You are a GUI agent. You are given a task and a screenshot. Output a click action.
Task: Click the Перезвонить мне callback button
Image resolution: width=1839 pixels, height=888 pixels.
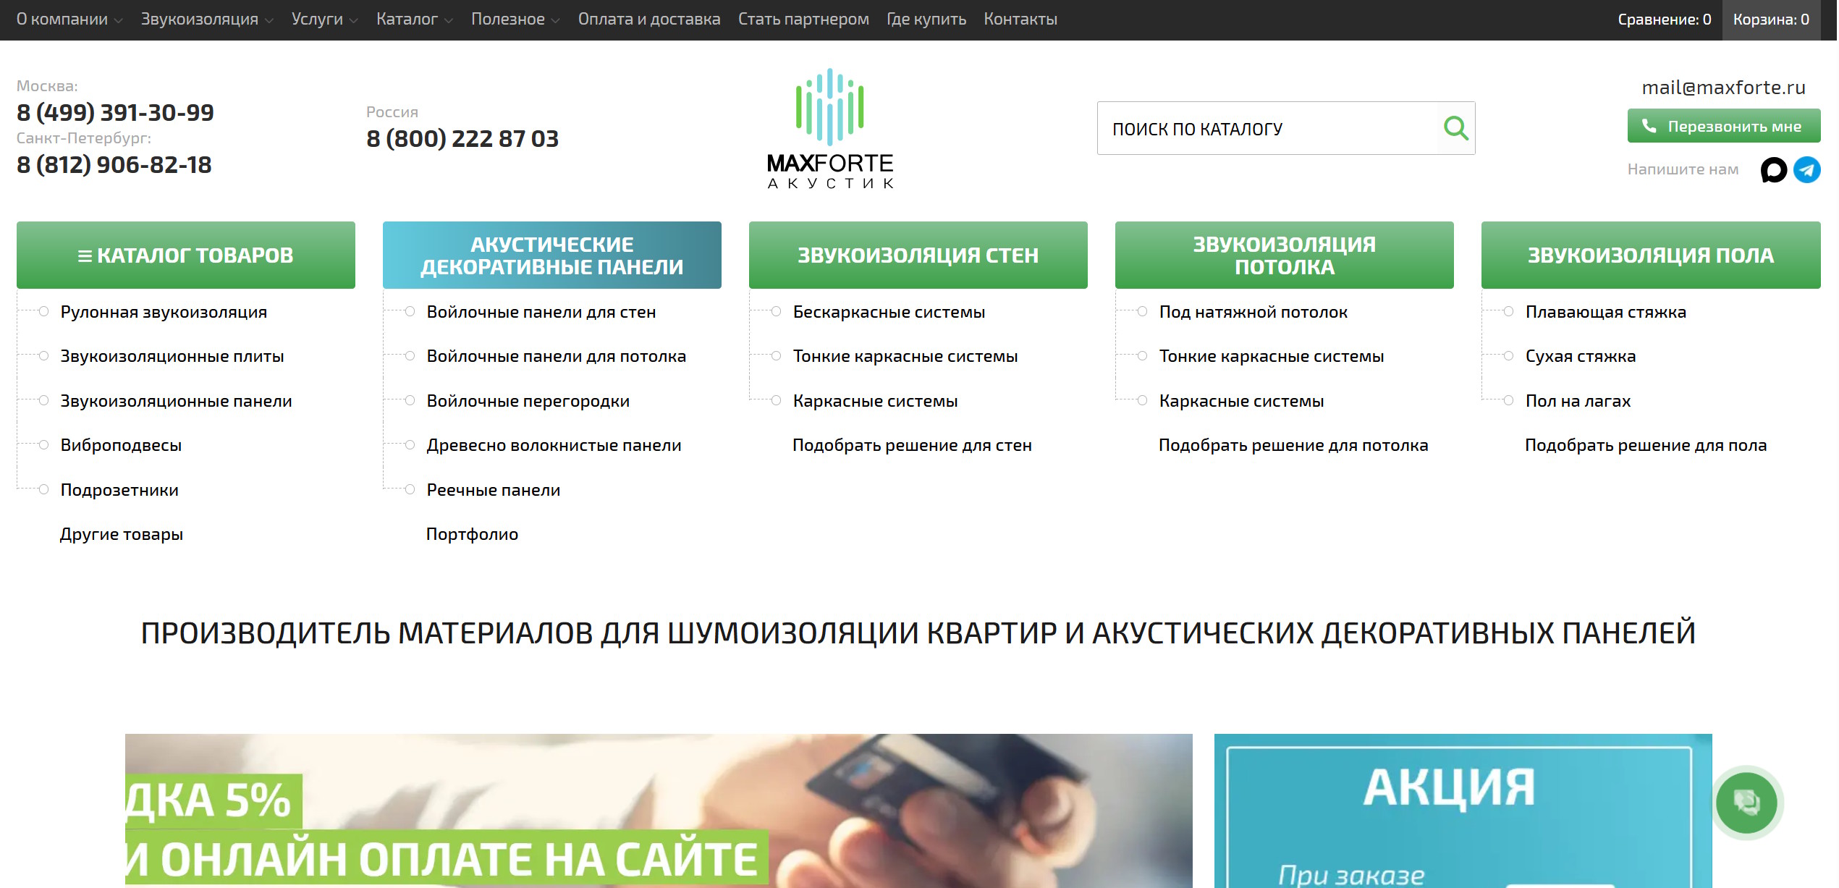tap(1724, 126)
